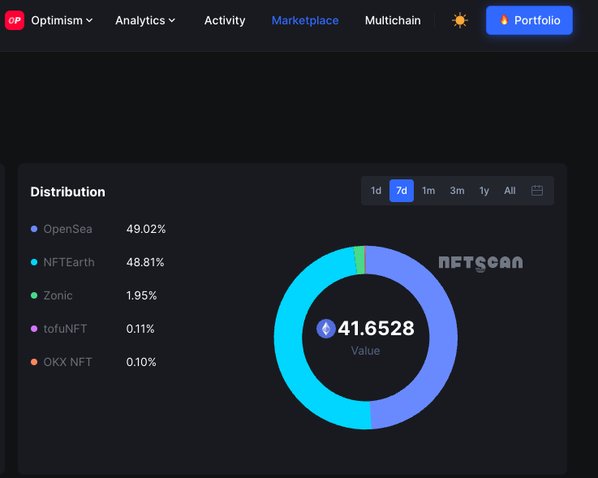Image resolution: width=598 pixels, height=478 pixels.
Task: Click the OpenSea legend label
Action: pyautogui.click(x=68, y=229)
